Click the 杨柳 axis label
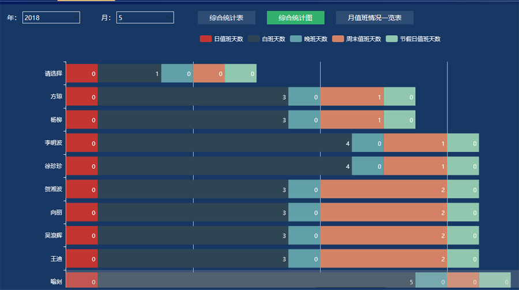The image size is (519, 290). pos(56,120)
